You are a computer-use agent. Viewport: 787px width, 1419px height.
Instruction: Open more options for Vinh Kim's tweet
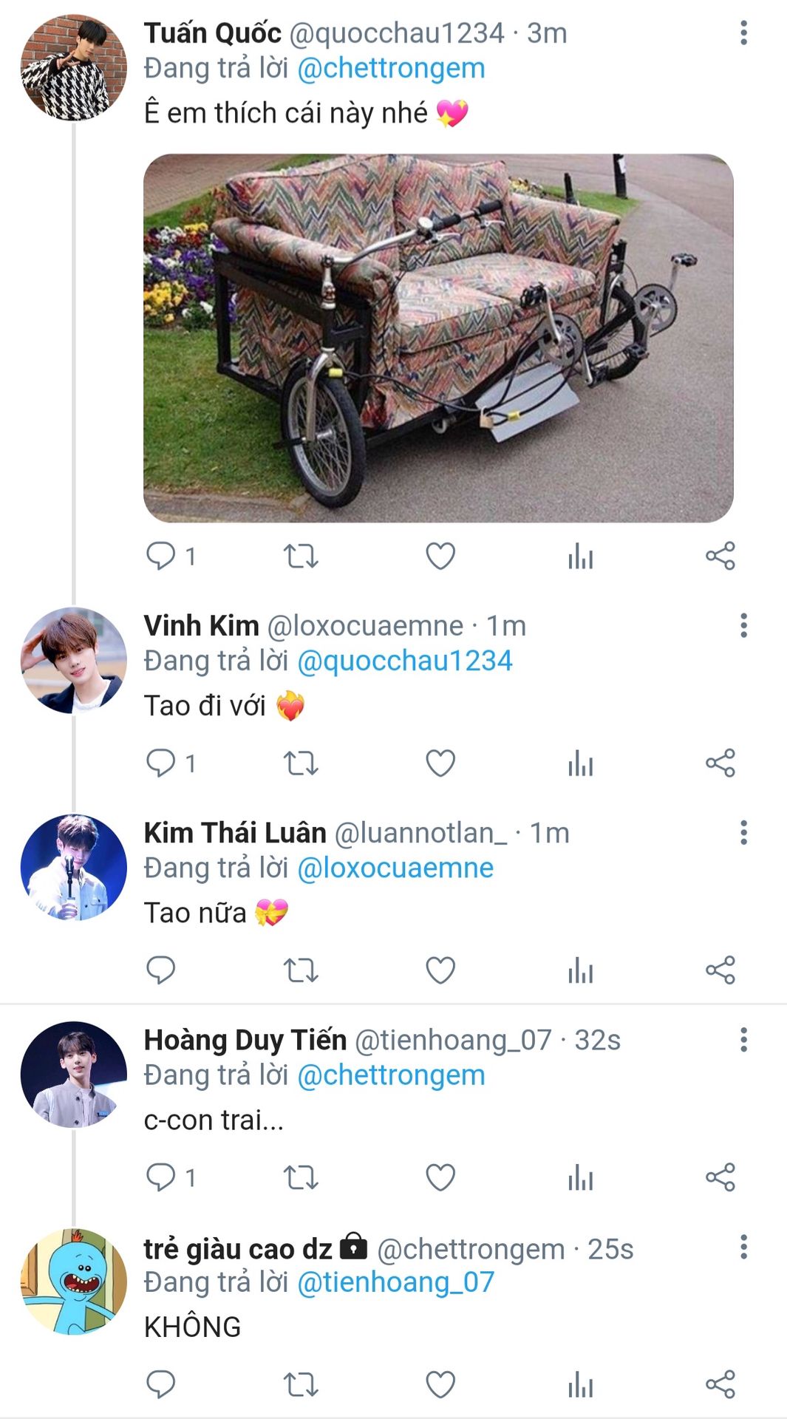pos(743,626)
